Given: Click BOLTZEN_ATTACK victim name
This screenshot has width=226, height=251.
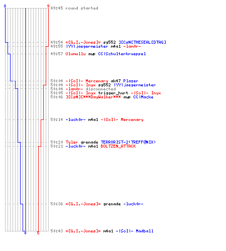Looking at the screenshot, I should [118, 146].
